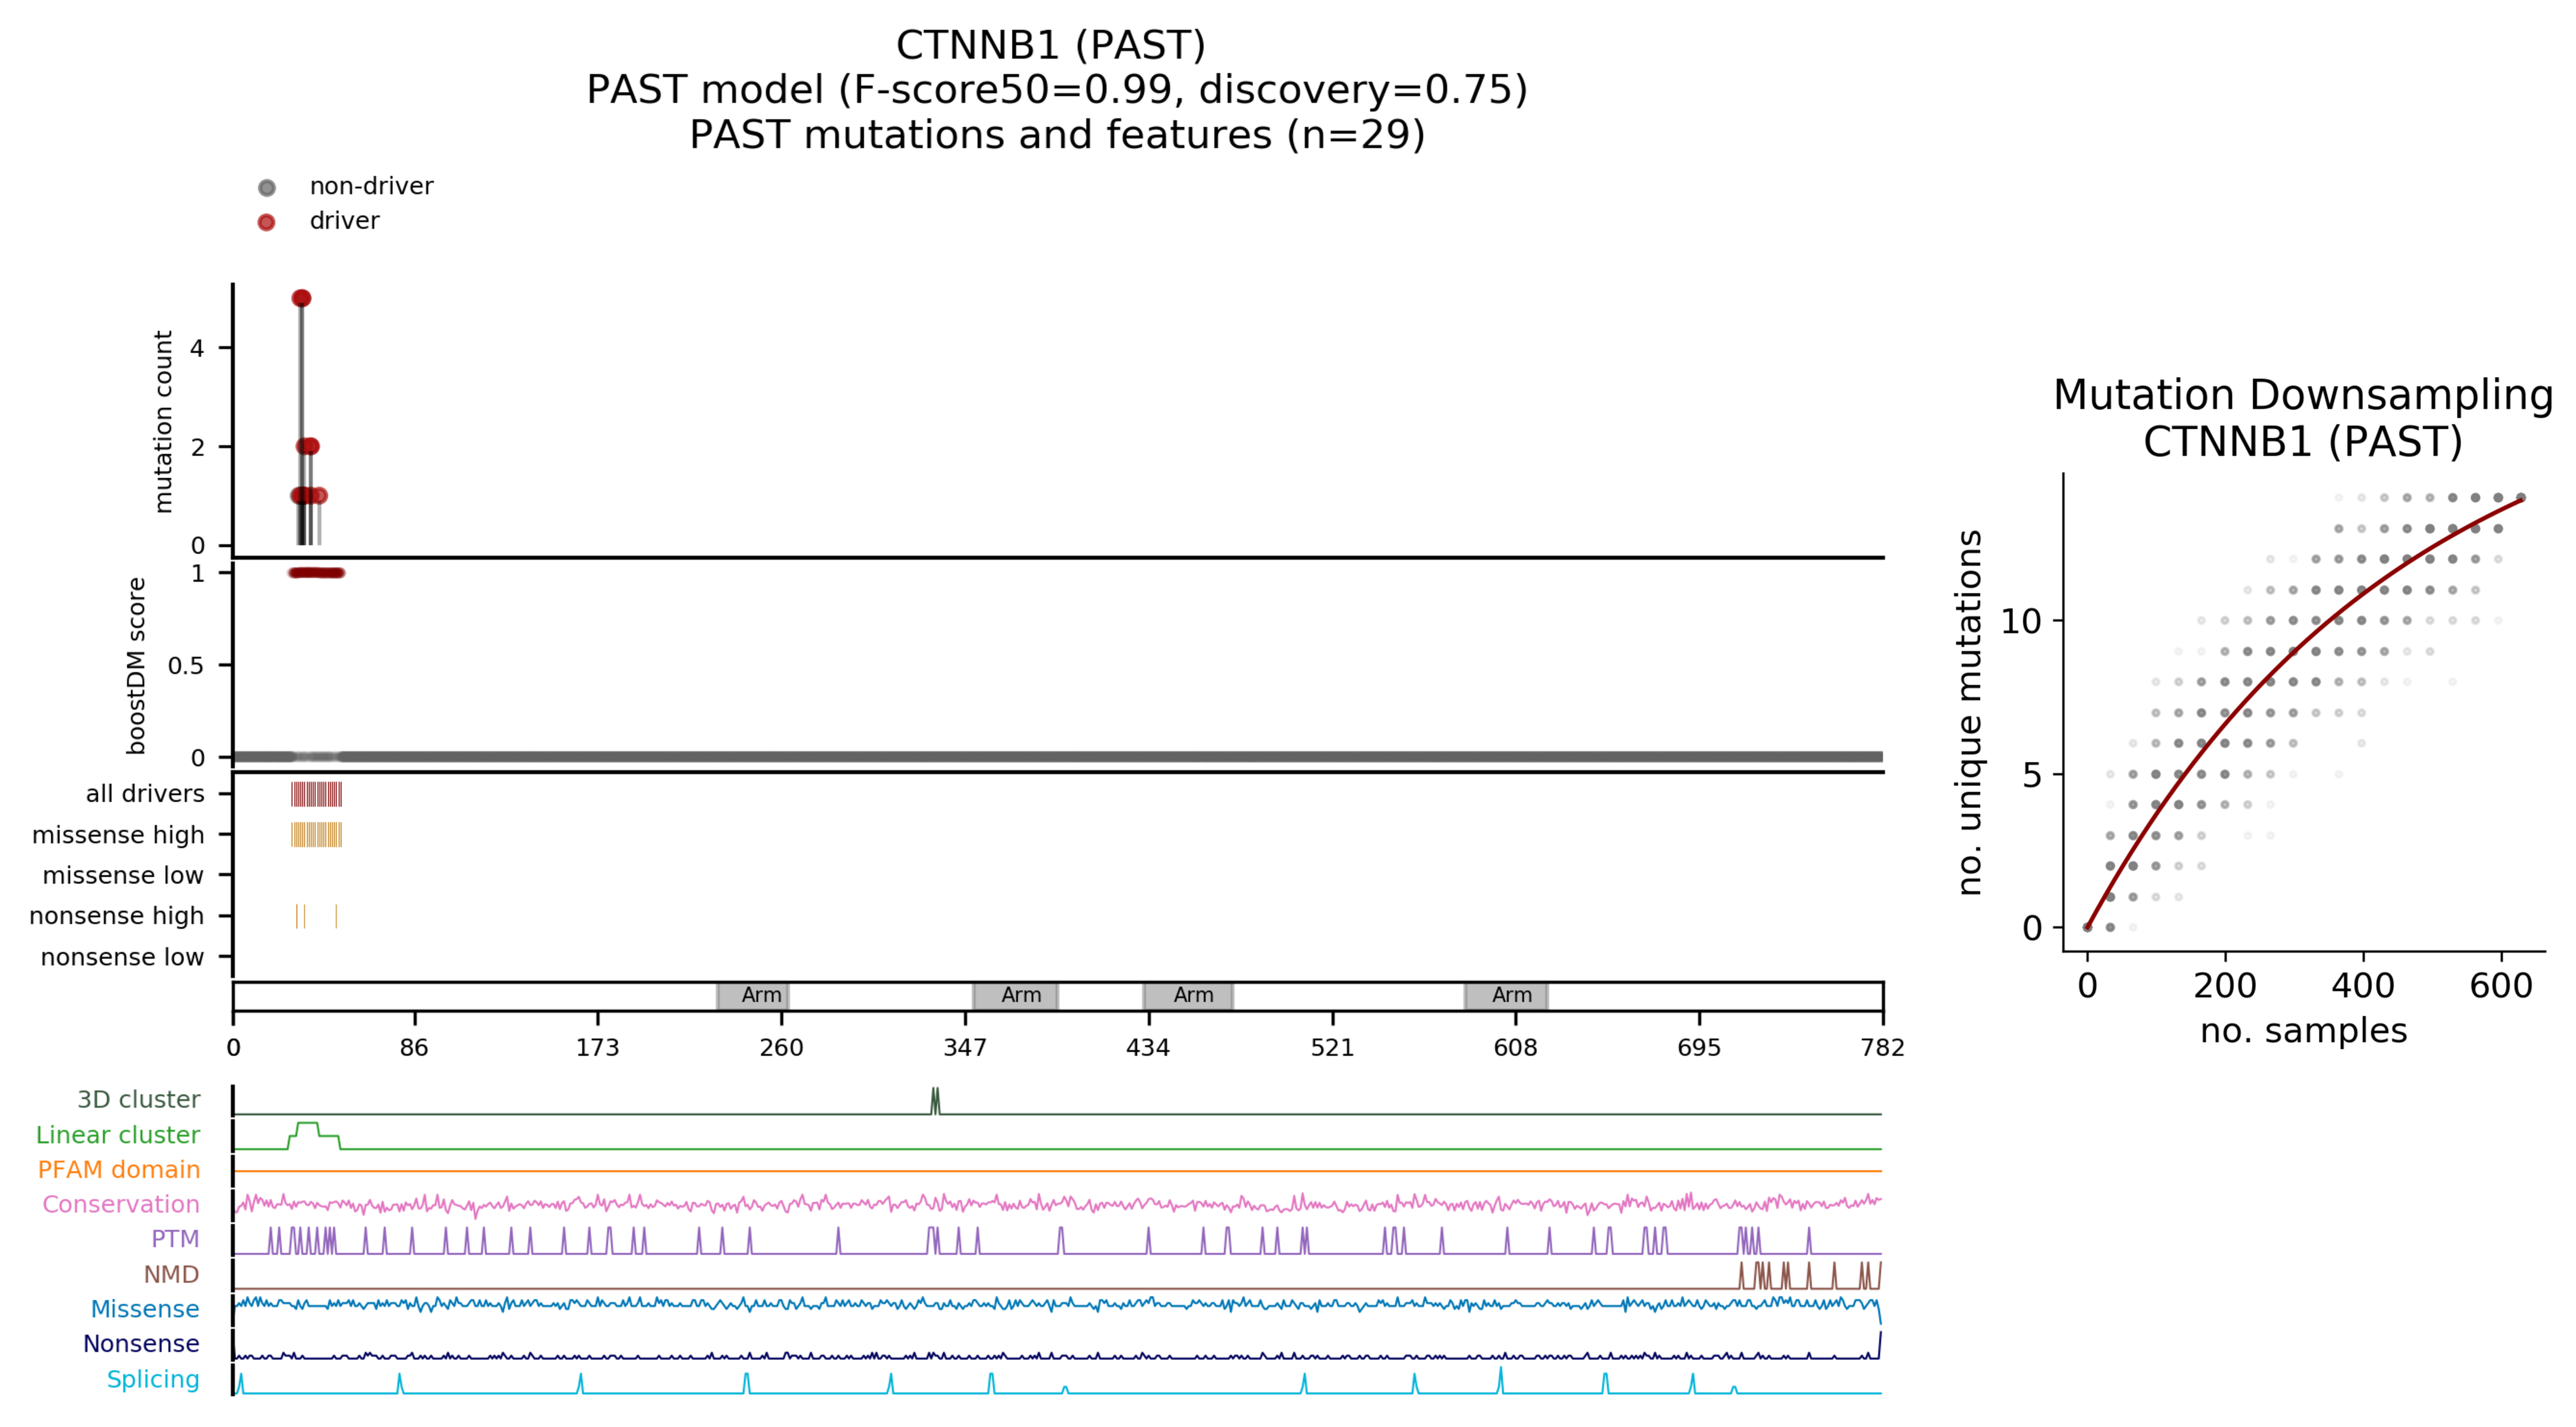Viewport: 2576px width, 1427px height.
Task: Click the topmost driver mutation dot at count 5
Action: coord(301,298)
